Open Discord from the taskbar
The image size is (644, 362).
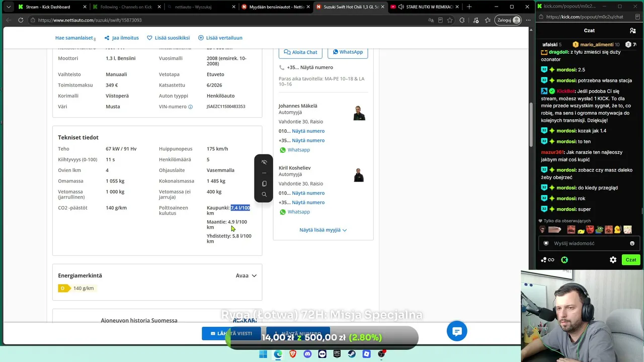click(307, 354)
